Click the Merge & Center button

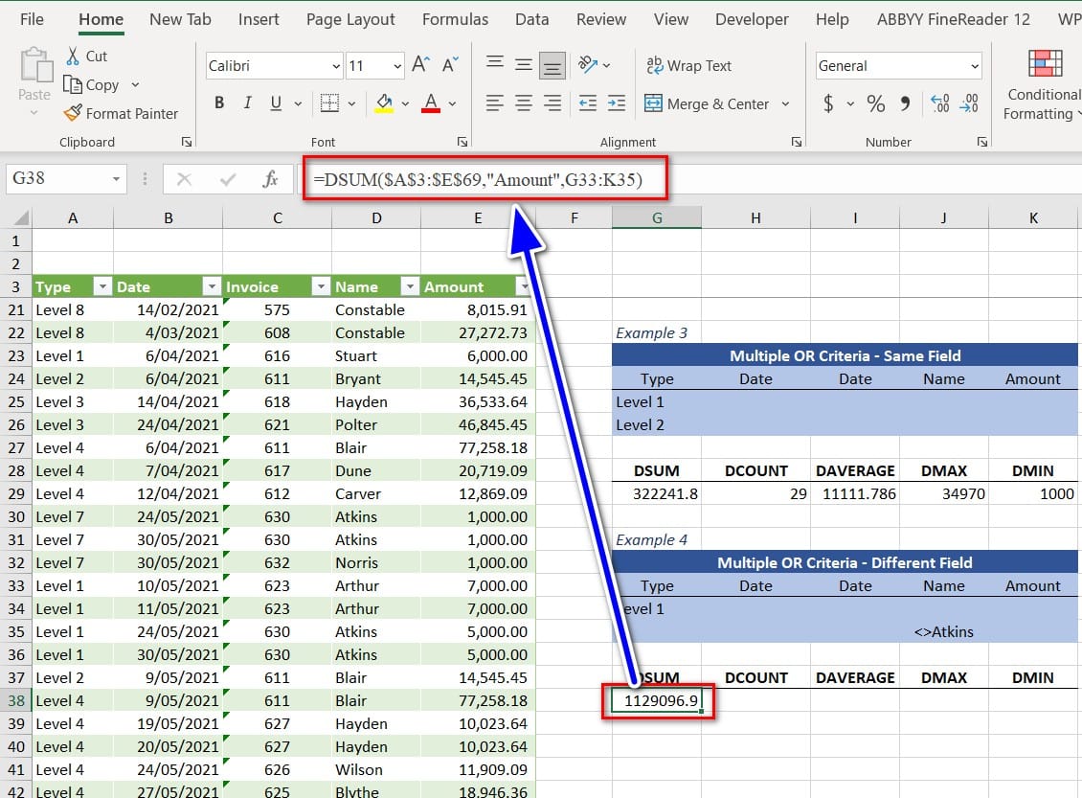[707, 103]
